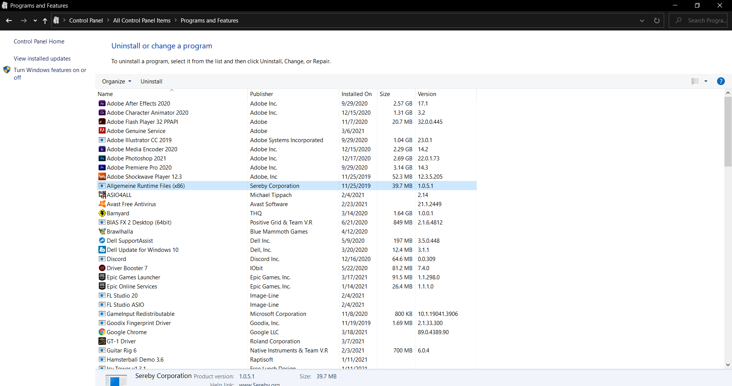Click the ASIO4ALL program icon

(102, 195)
